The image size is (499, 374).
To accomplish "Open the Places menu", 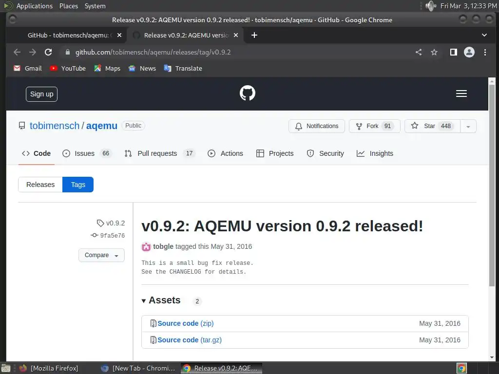I will coord(68,6).
